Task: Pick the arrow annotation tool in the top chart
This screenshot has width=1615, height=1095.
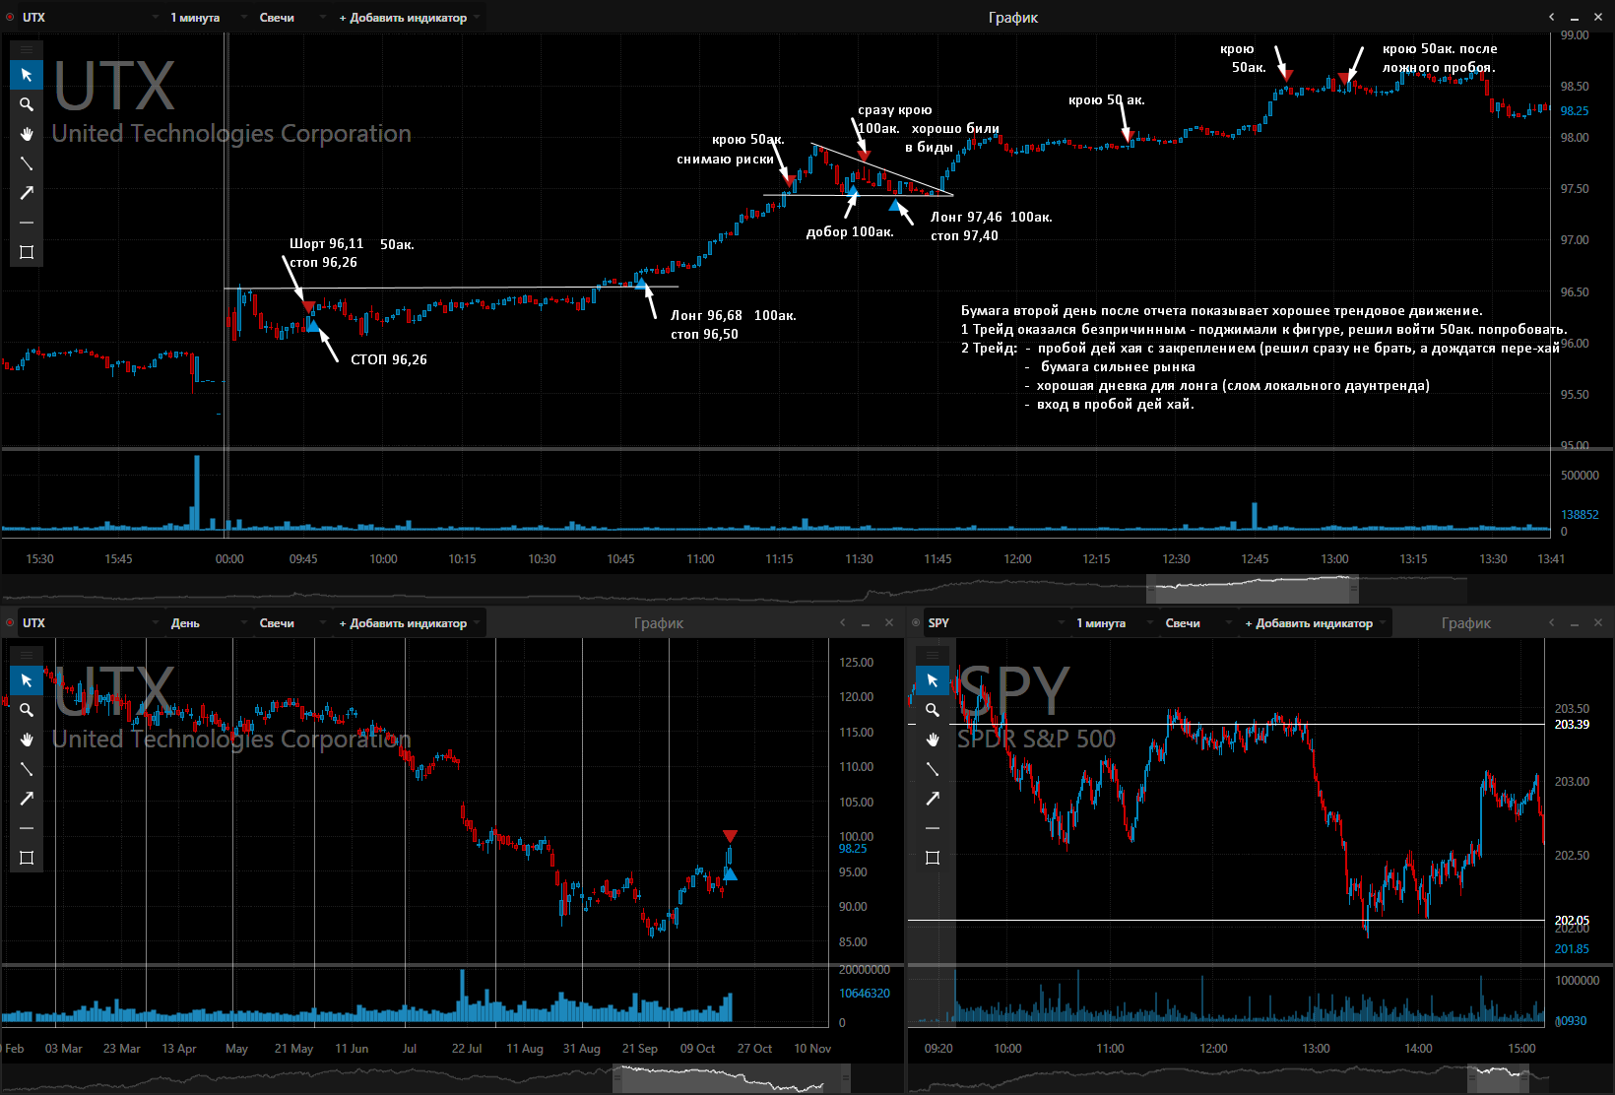Action: (27, 193)
